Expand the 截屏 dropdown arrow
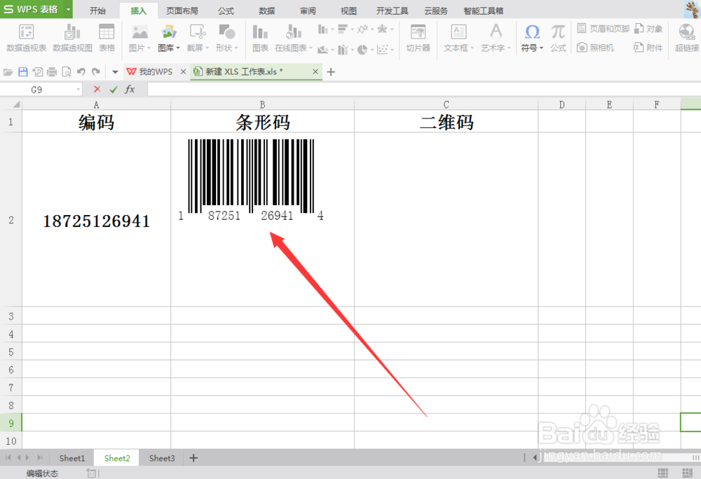This screenshot has height=479, width=701. [207, 48]
